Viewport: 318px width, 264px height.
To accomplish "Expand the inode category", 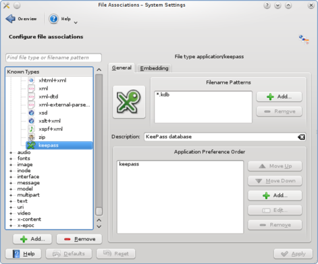I will coord(11,171).
